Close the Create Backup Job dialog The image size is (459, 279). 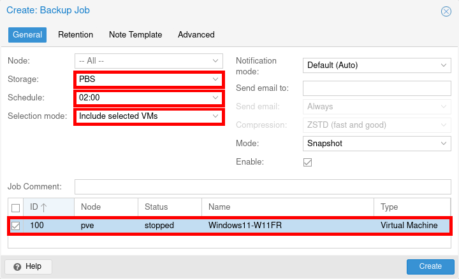tap(446, 11)
